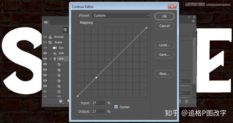Select the first material icon under the shin mesh

tap(59, 64)
